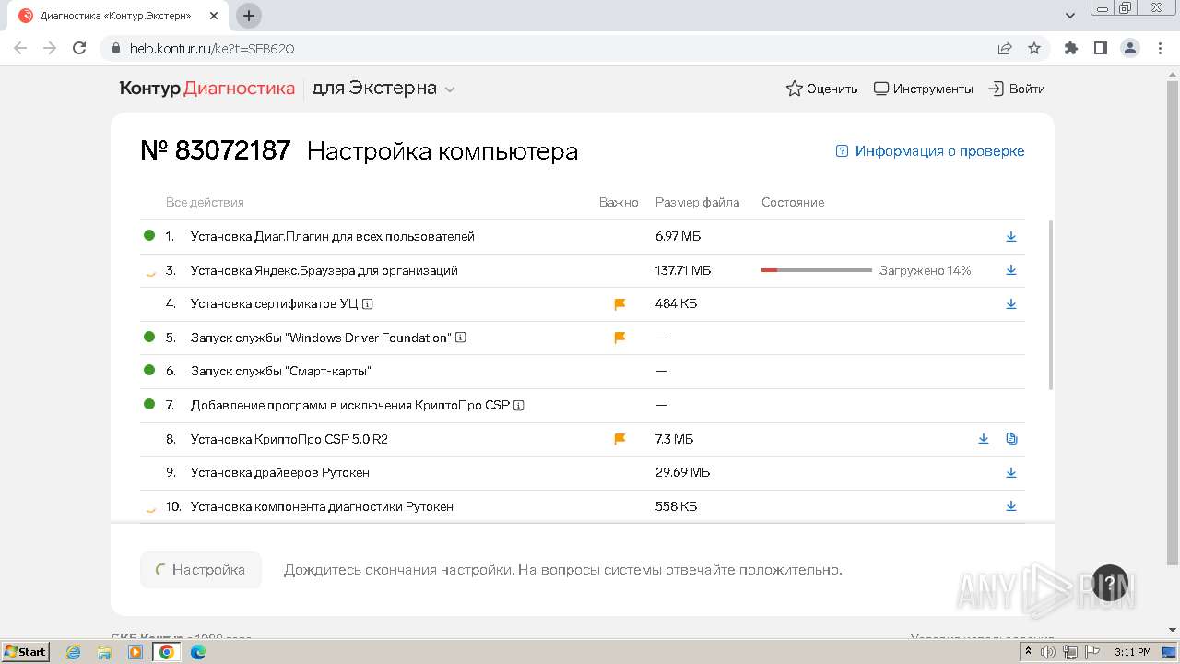Open the volume control in system tray

[1048, 652]
